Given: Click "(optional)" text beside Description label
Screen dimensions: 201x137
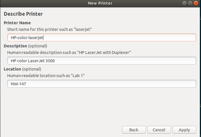Looking at the screenshot, I should point(37,46).
